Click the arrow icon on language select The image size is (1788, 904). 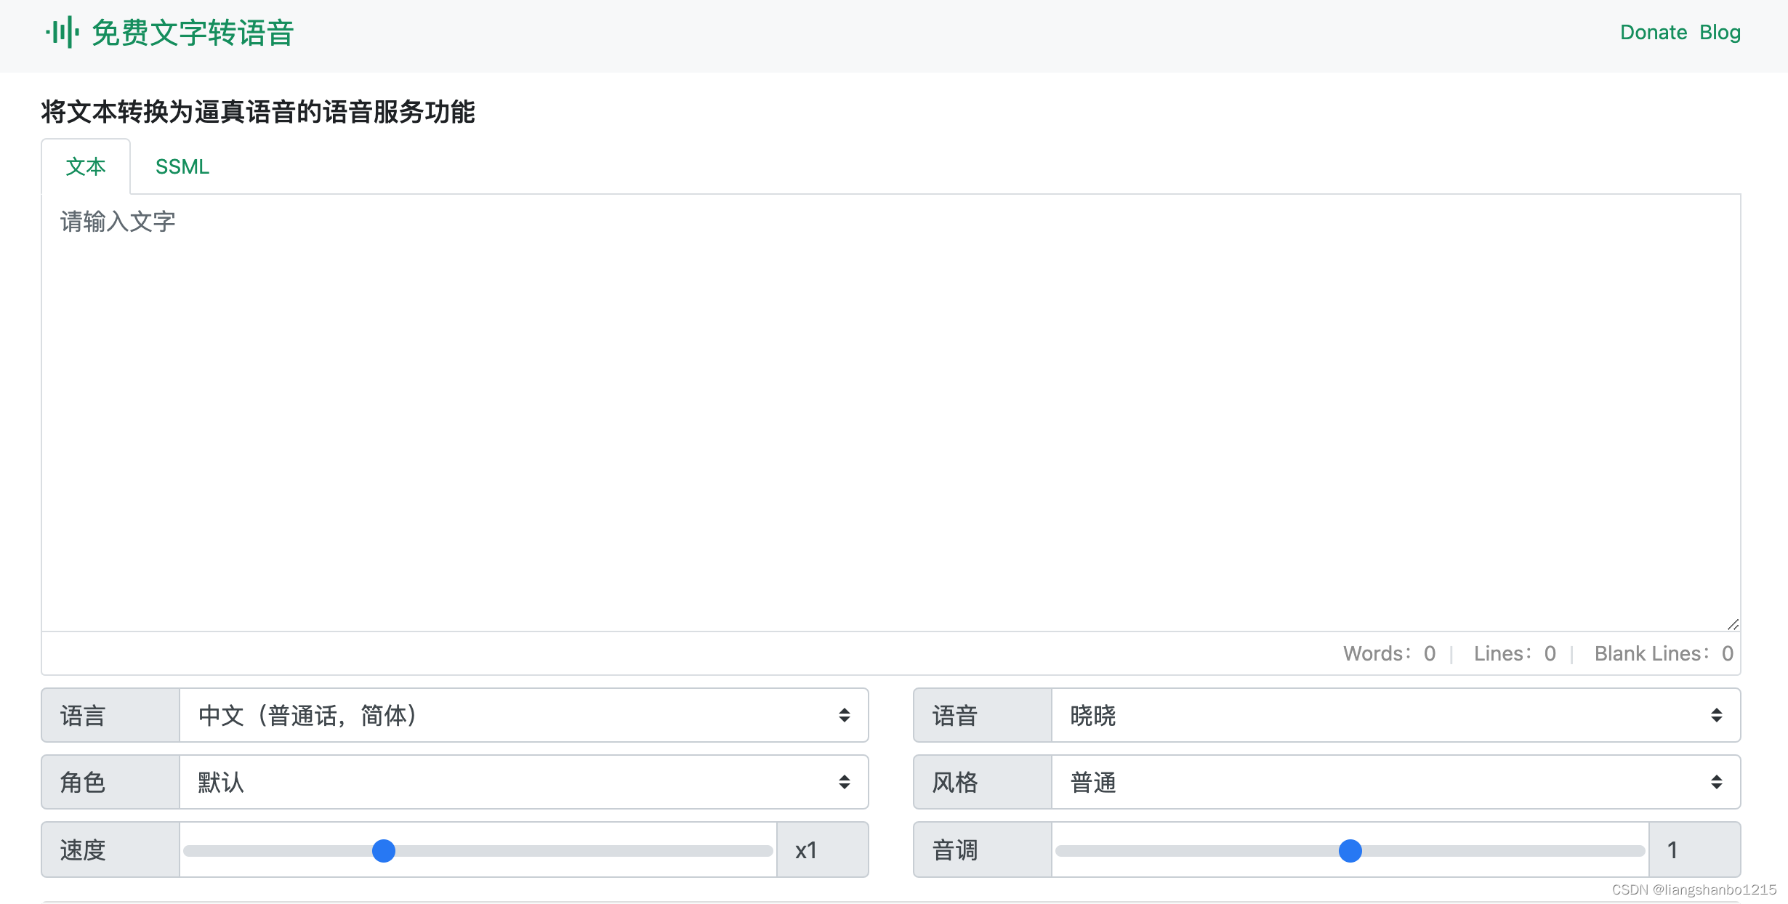point(844,716)
